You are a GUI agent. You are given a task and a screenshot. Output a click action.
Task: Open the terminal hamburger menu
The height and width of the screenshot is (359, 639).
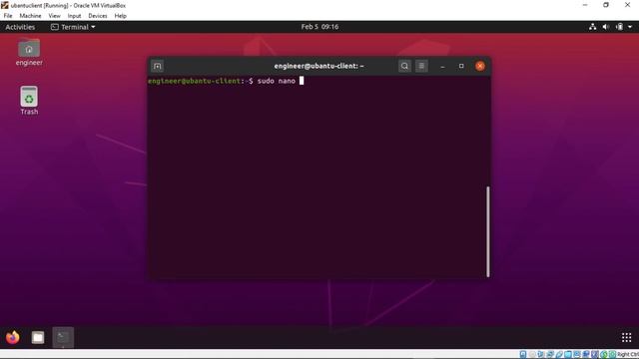coord(421,66)
